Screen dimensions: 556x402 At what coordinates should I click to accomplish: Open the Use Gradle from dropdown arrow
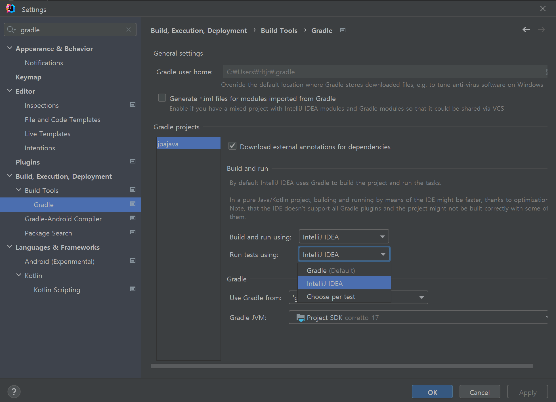coord(421,298)
